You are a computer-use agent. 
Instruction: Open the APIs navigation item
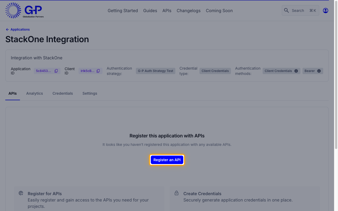pyautogui.click(x=167, y=11)
